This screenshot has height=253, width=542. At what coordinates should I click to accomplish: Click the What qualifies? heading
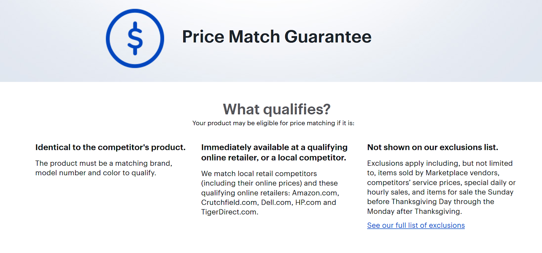pyautogui.click(x=277, y=109)
